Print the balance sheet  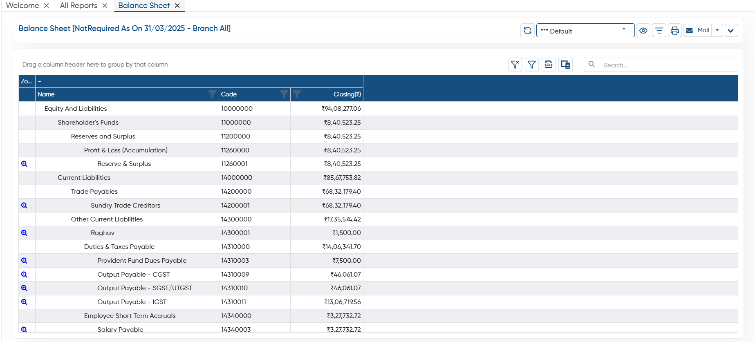click(x=674, y=31)
